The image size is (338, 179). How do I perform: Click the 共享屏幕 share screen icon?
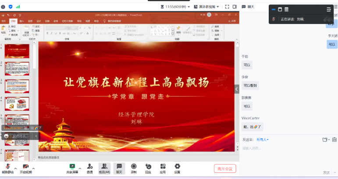(x=72, y=168)
